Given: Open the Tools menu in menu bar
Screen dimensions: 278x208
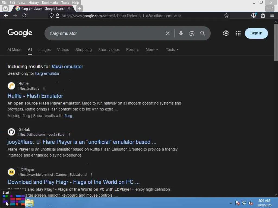Looking at the screenshot, I should coord(65,3).
